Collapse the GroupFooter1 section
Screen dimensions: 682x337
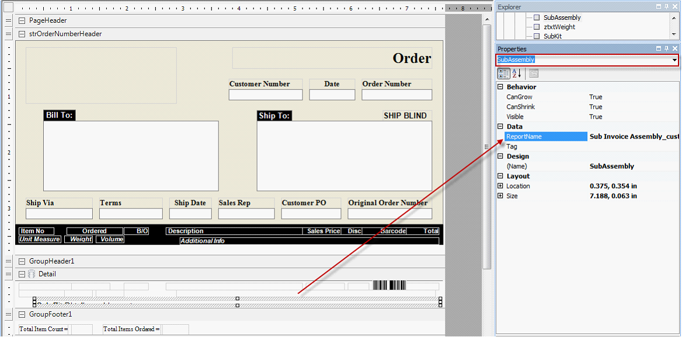coord(22,314)
